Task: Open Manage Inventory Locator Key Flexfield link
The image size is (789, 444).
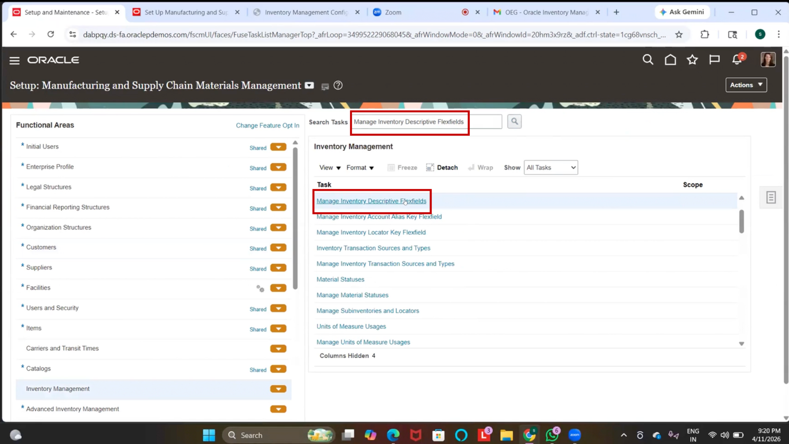Action: (x=371, y=232)
